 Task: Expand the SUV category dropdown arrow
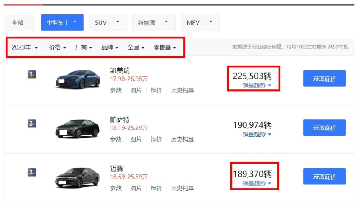(117, 22)
